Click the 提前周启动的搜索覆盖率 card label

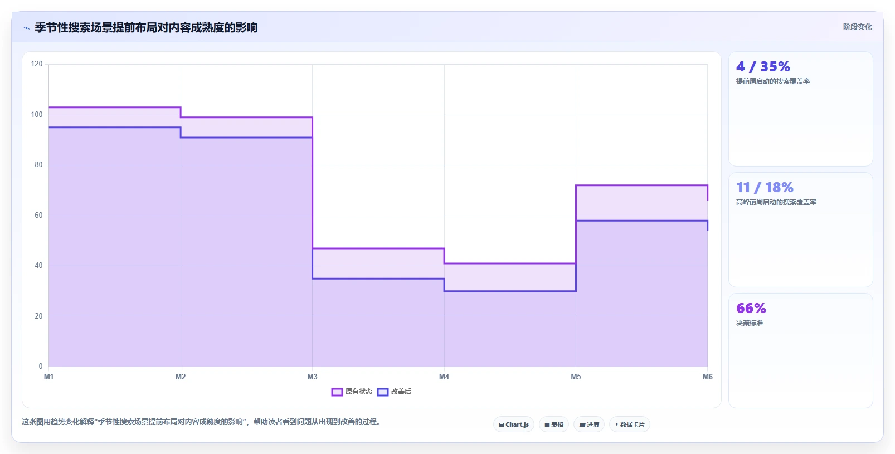coord(773,81)
